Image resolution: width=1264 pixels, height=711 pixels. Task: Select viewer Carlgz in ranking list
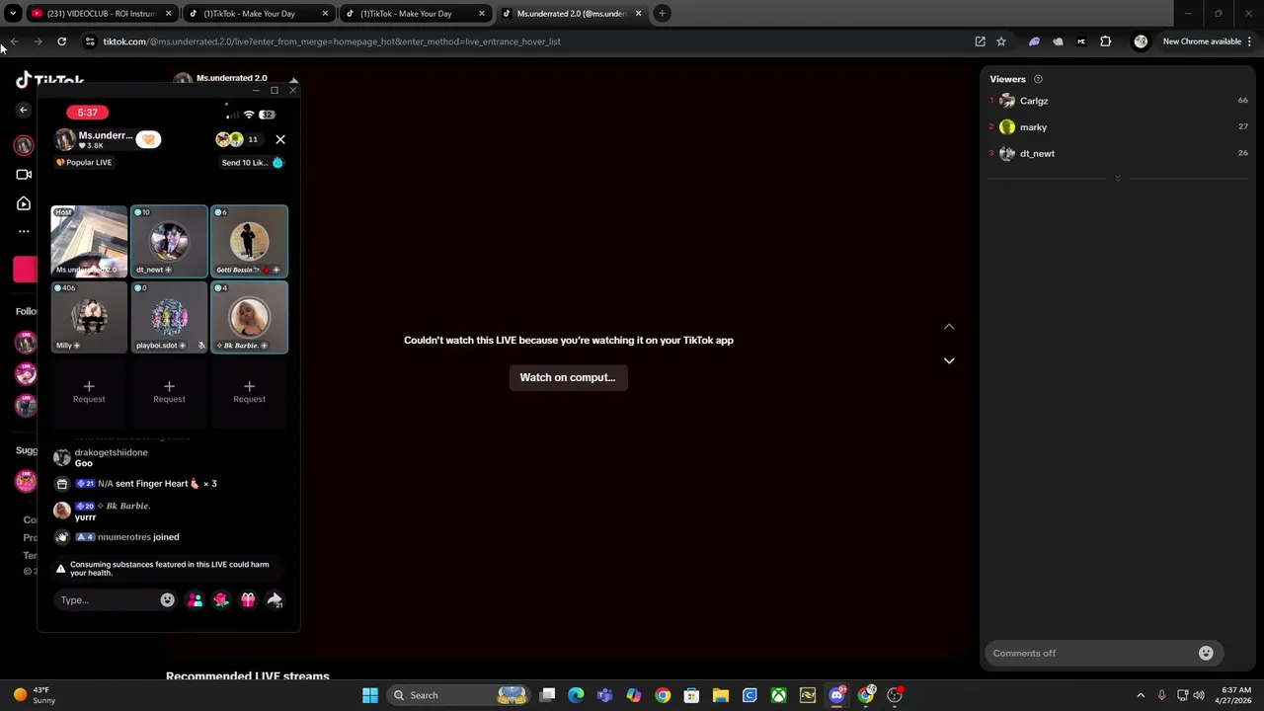(x=1118, y=101)
